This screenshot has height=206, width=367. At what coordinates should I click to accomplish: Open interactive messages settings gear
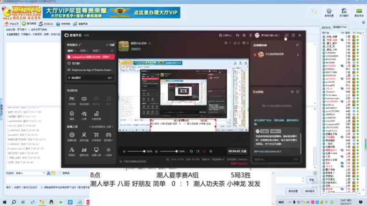(x=292, y=92)
